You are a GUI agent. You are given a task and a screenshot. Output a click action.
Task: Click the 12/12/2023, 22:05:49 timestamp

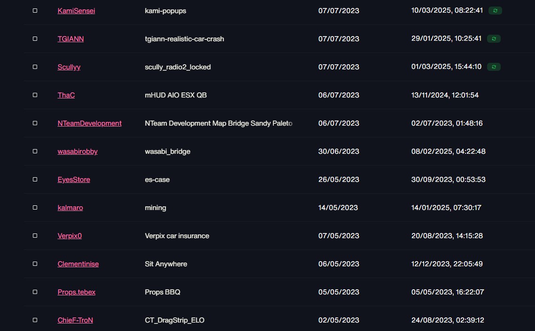point(447,264)
